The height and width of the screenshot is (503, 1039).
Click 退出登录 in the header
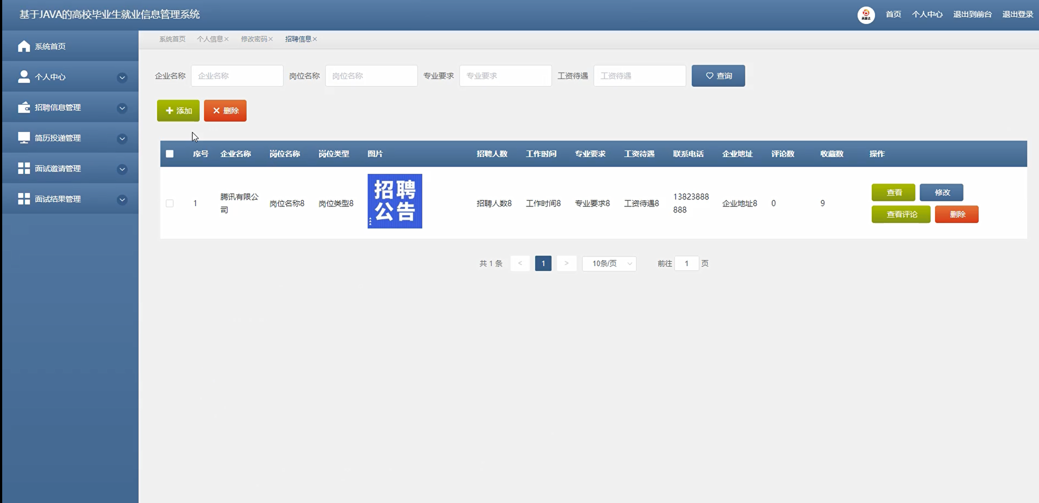[x=1017, y=15]
